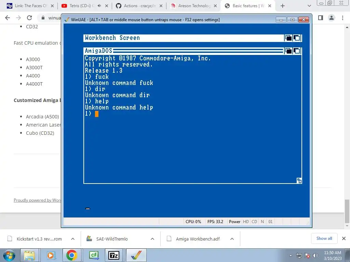This screenshot has width=350, height=262.
Task: Toggle Chrome side panel icon
Action: coord(321,18)
